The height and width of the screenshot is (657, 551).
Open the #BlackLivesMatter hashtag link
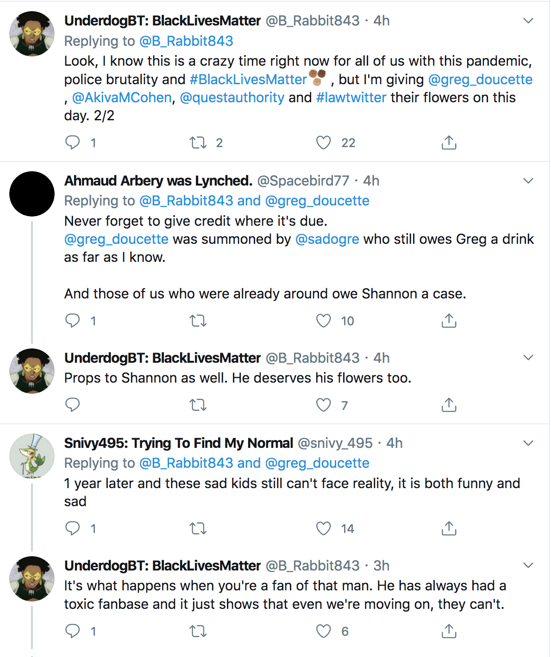click(248, 79)
